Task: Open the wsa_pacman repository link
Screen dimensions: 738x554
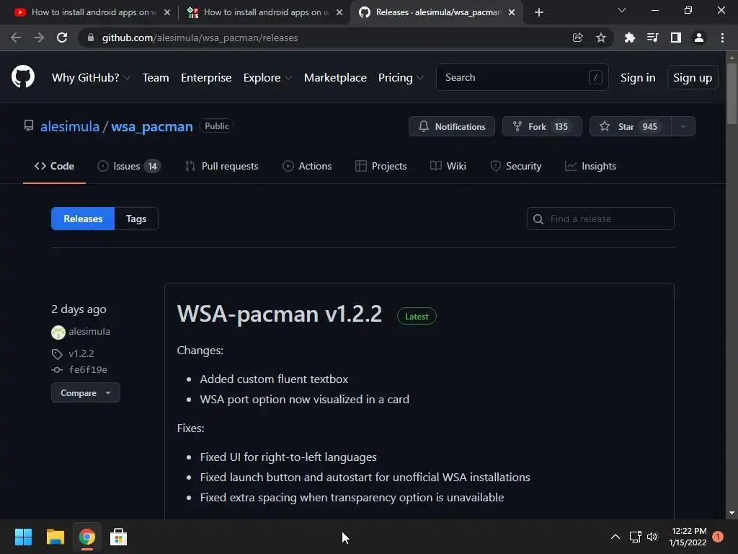Action: click(x=152, y=126)
